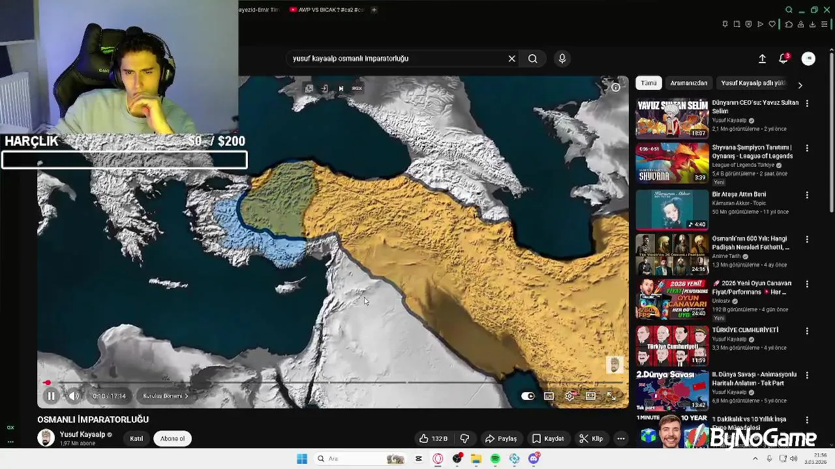Open options for Osmanlı'nın 600 Yılı video
The height and width of the screenshot is (469, 835).
coord(807,239)
